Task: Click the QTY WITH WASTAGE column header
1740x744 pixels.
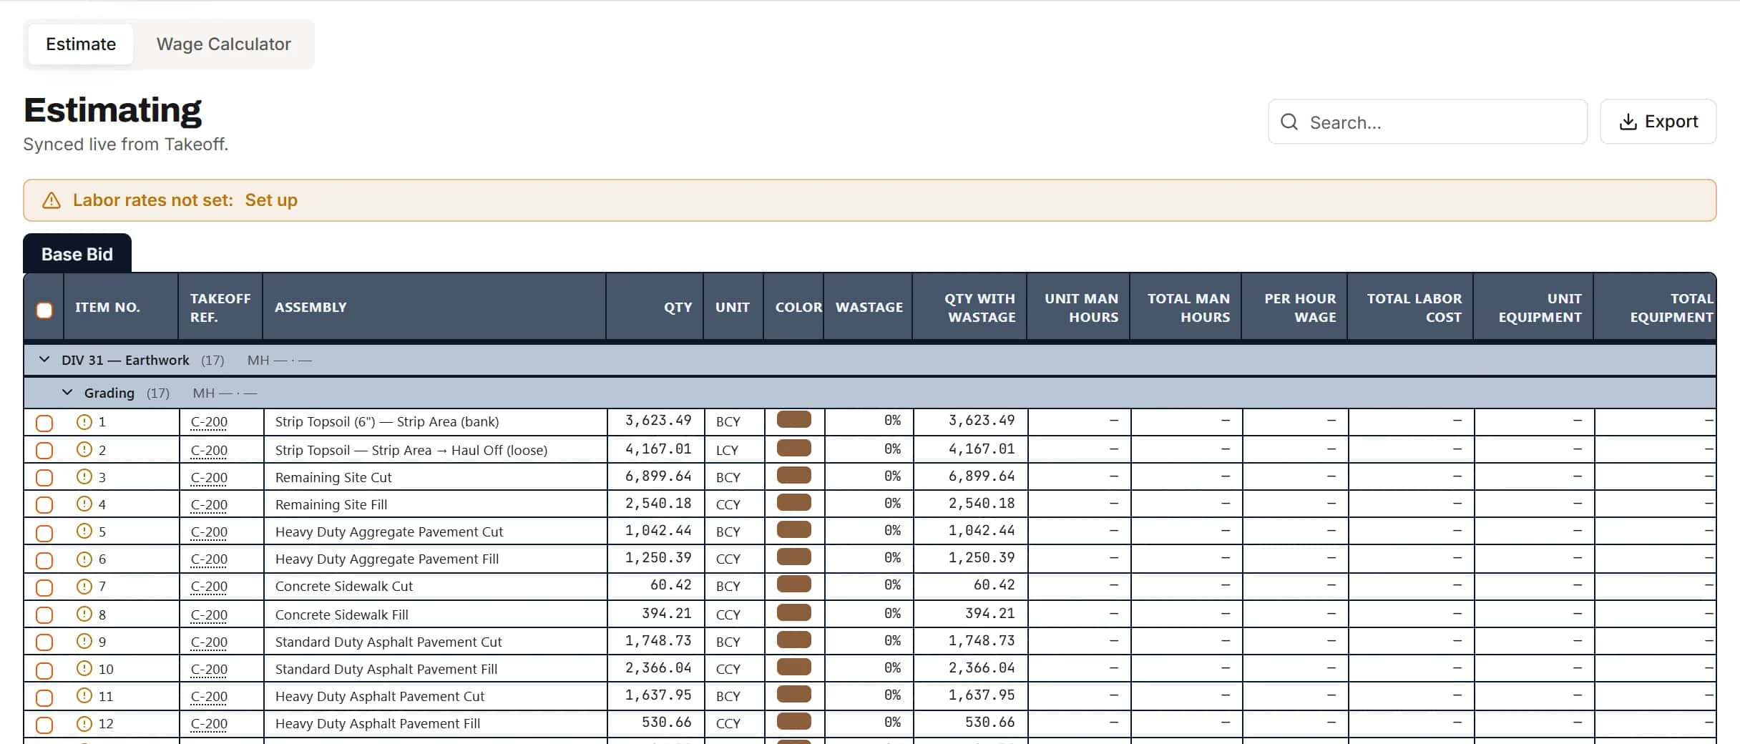Action: click(x=970, y=308)
